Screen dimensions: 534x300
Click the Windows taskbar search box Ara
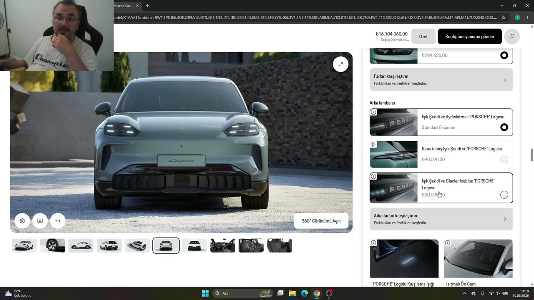243,293
